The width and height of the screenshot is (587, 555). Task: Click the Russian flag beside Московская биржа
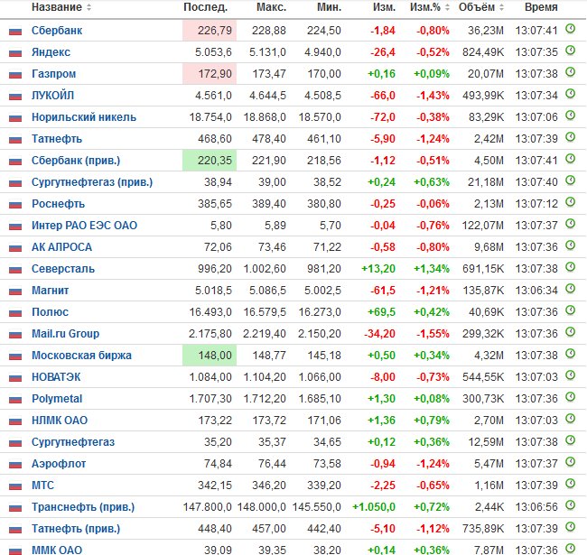coord(15,356)
